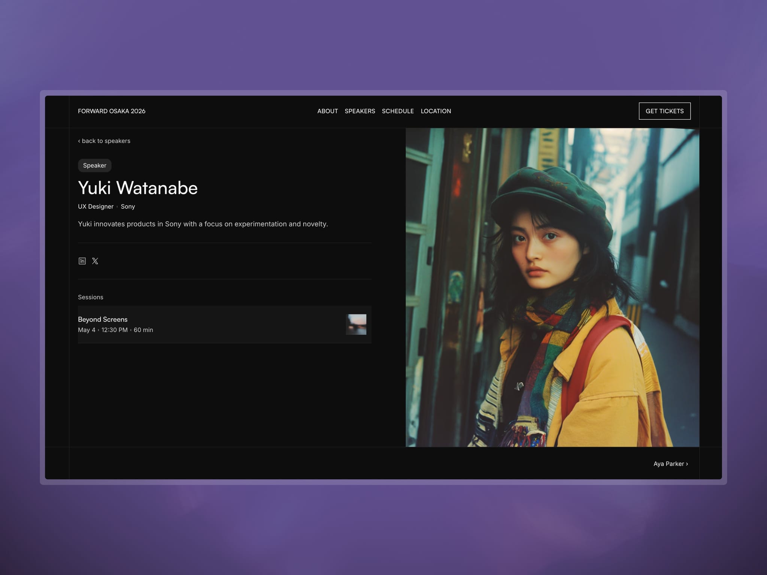The image size is (767, 575).
Task: Click the GET TICKETS button
Action: (664, 111)
